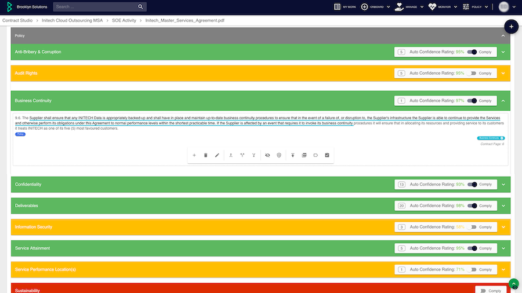
Task: Click the move-to-top arrow icon
Action: tap(293, 155)
